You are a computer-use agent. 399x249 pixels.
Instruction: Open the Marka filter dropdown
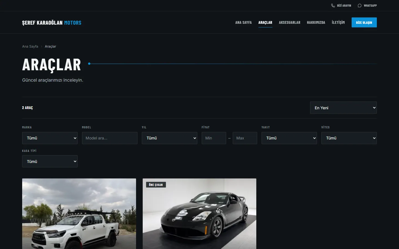50,138
